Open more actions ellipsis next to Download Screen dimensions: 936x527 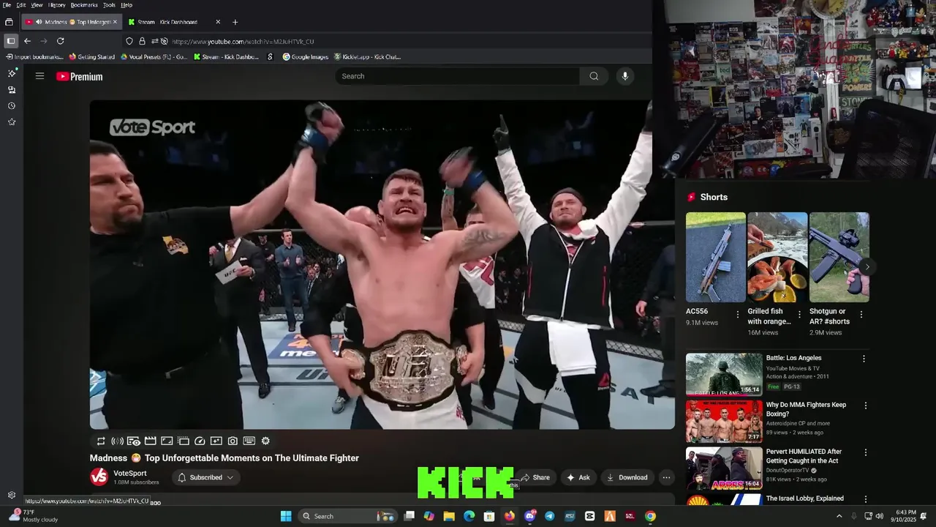pos(666,477)
